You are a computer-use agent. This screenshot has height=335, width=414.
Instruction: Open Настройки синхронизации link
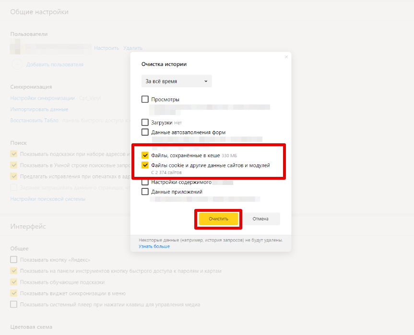pyautogui.click(x=43, y=98)
